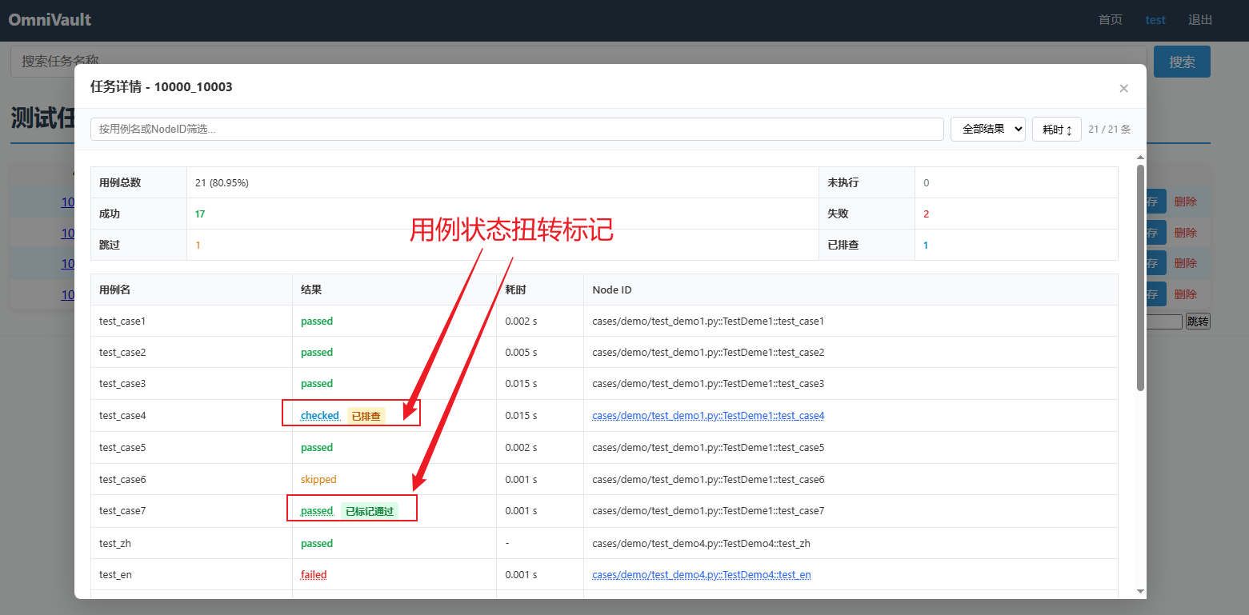The width and height of the screenshot is (1249, 615).
Task: Click the scrollbar down arrow in dialog
Action: (x=1140, y=591)
